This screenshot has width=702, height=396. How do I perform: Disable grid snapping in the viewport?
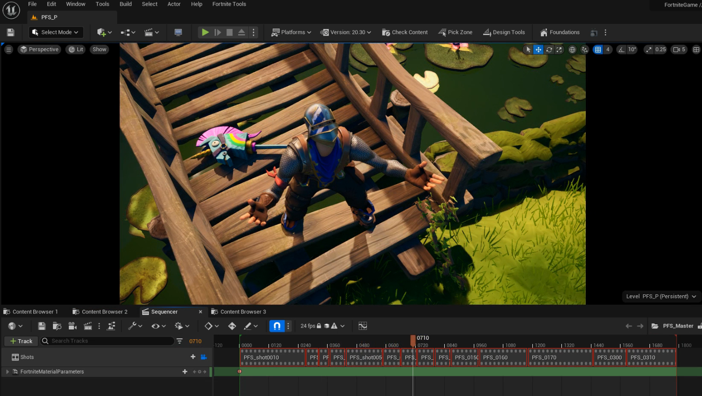[598, 49]
